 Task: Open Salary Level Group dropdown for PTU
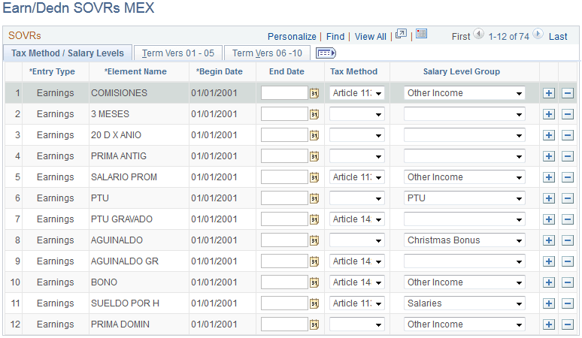click(465, 198)
